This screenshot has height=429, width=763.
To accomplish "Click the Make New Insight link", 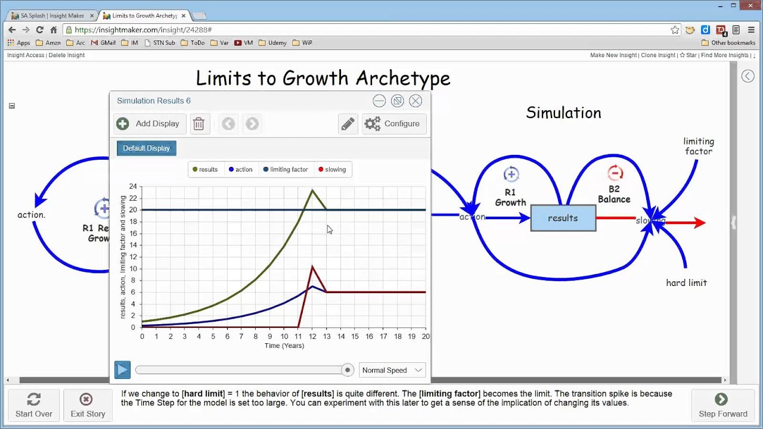I will point(613,55).
